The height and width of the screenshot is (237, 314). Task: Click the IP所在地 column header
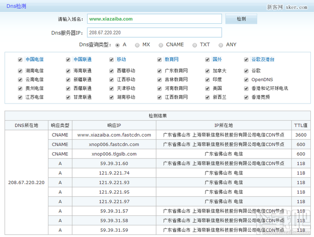(224, 125)
